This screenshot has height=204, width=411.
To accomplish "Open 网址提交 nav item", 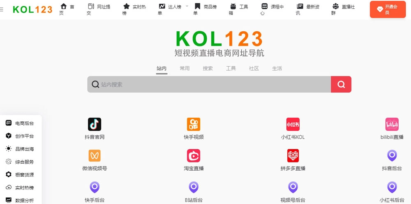I will [99, 9].
